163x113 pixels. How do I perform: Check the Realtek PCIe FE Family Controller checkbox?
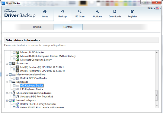14,104
